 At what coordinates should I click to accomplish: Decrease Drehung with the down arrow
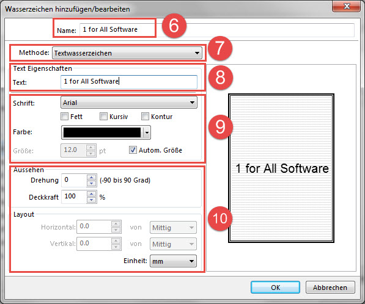coord(92,183)
